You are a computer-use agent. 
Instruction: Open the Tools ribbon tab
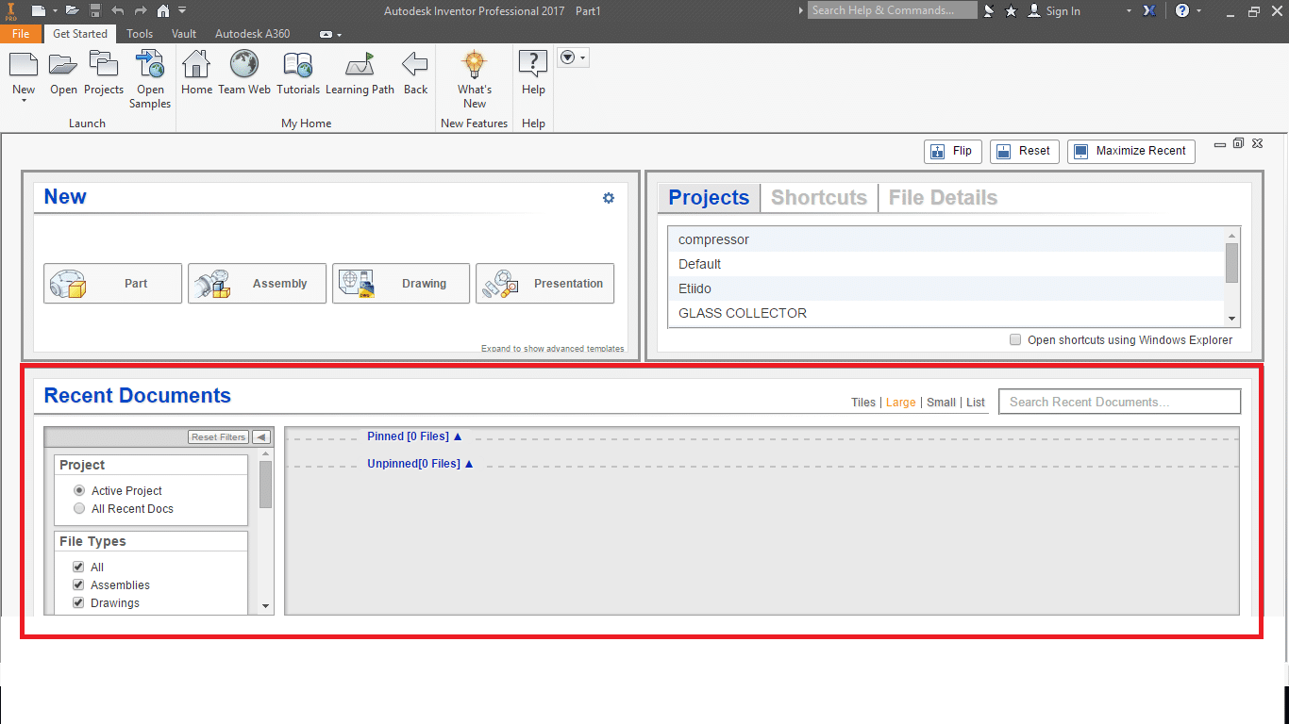139,33
